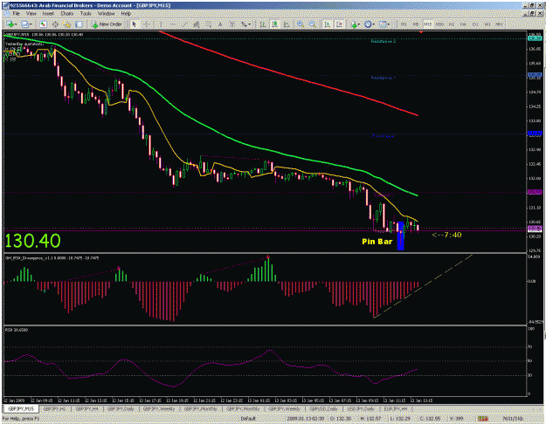This screenshot has width=546, height=424.
Task: Zoom in the chart with magnifier plus
Action: (x=301, y=24)
